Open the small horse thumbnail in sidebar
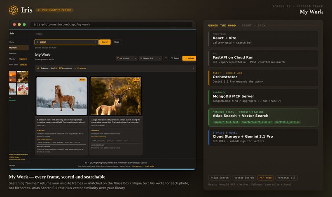332x197 pixels. tap(12, 89)
